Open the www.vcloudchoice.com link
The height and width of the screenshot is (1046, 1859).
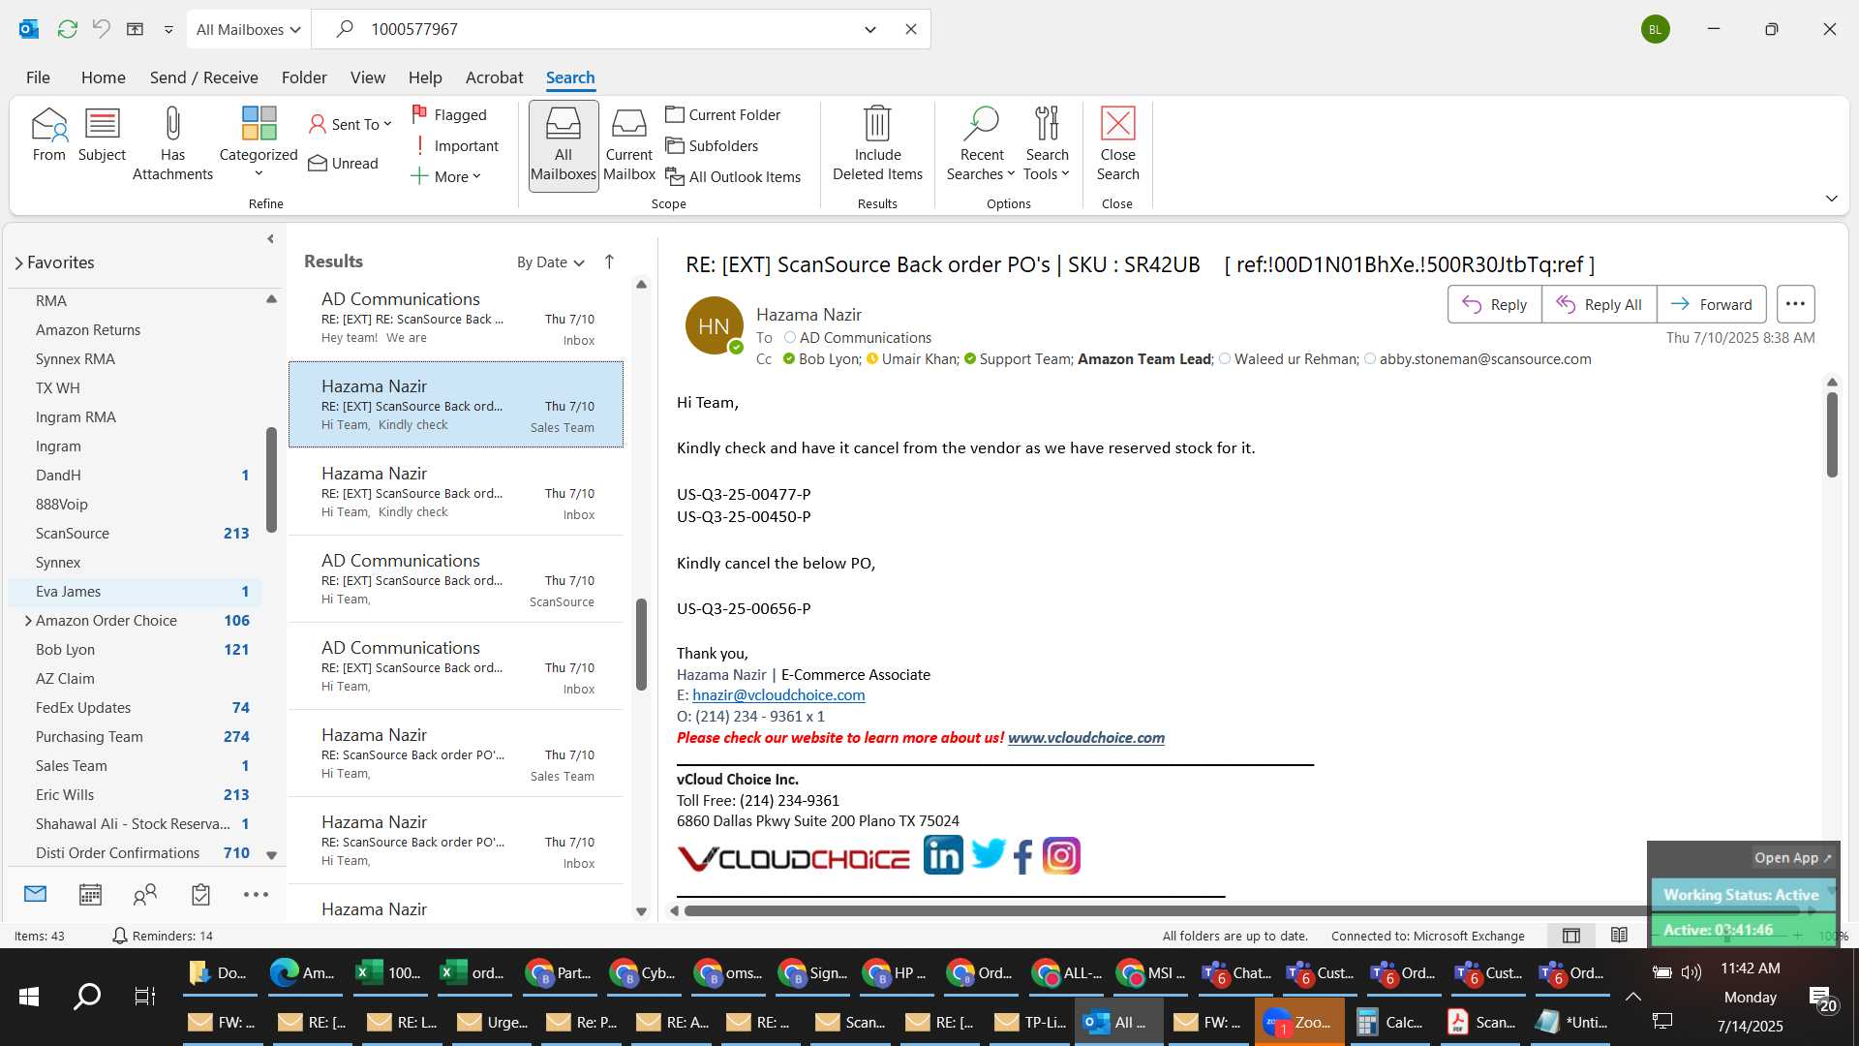click(1085, 738)
